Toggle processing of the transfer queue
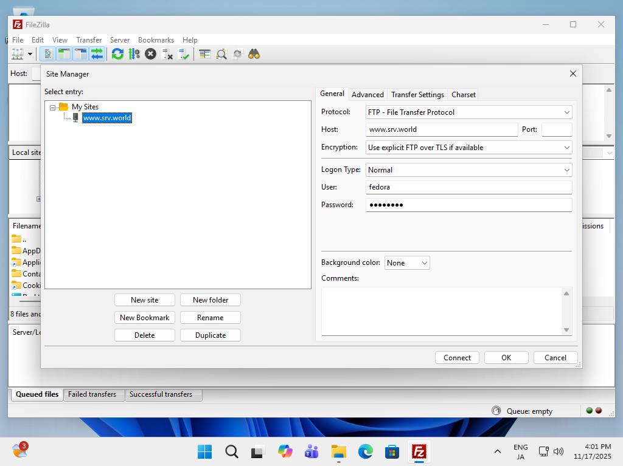This screenshot has height=466, width=623. (x=134, y=54)
